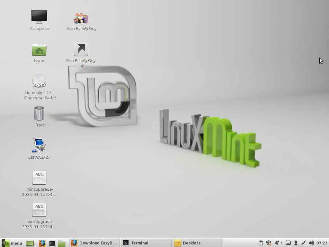
Task: Open the Computer desktop icon
Action: click(39, 17)
